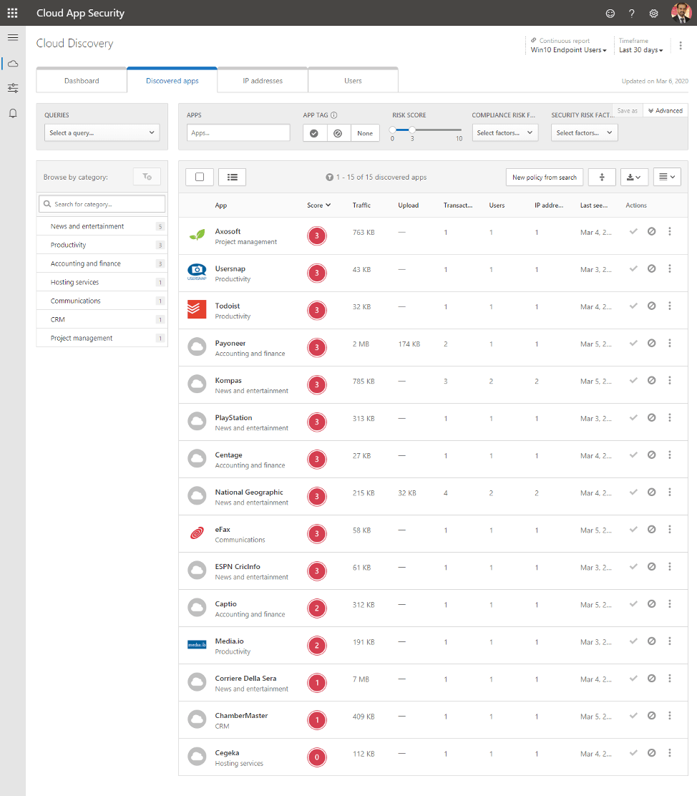Mark Todoist as unsanctioned
Viewport: 697px width, 796px height.
point(652,306)
